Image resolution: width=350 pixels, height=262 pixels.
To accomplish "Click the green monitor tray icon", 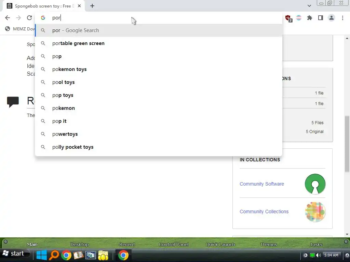I will tap(312, 255).
